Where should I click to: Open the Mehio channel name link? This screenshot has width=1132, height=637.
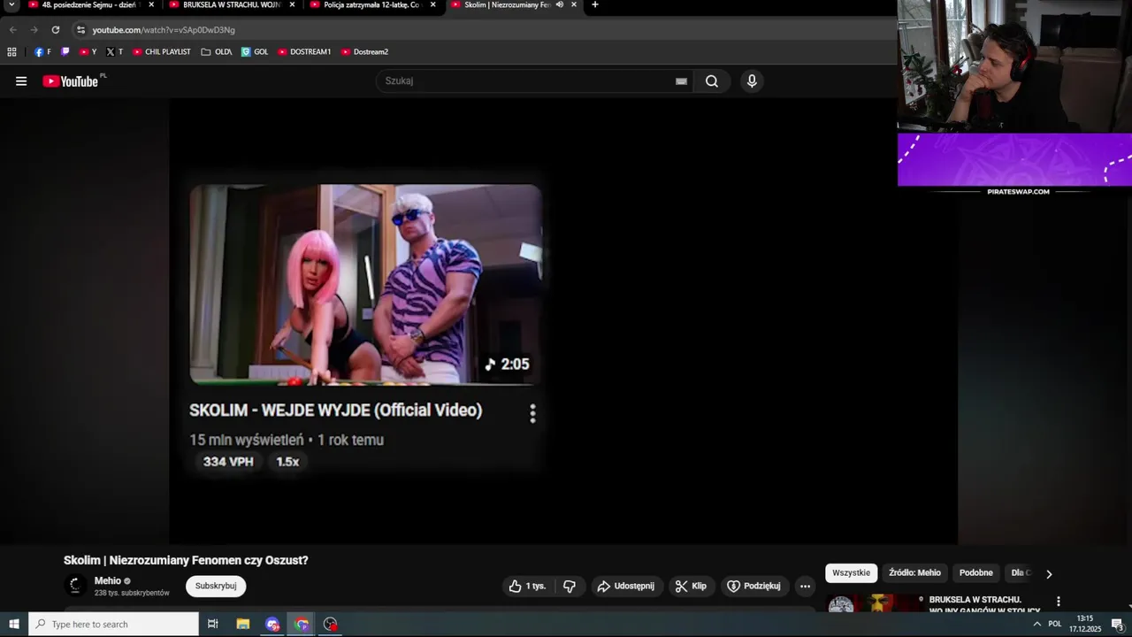(108, 581)
